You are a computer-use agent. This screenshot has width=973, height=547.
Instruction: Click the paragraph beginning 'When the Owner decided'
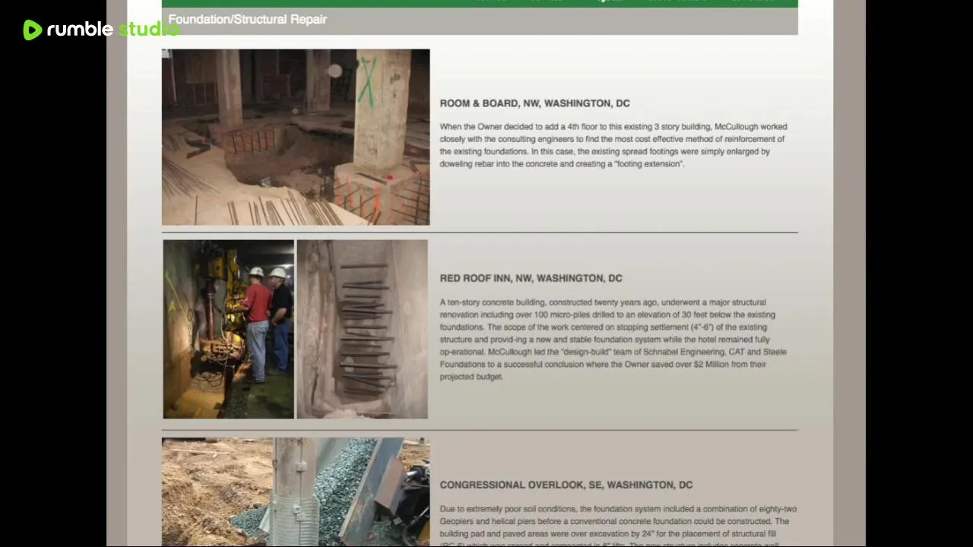613,145
